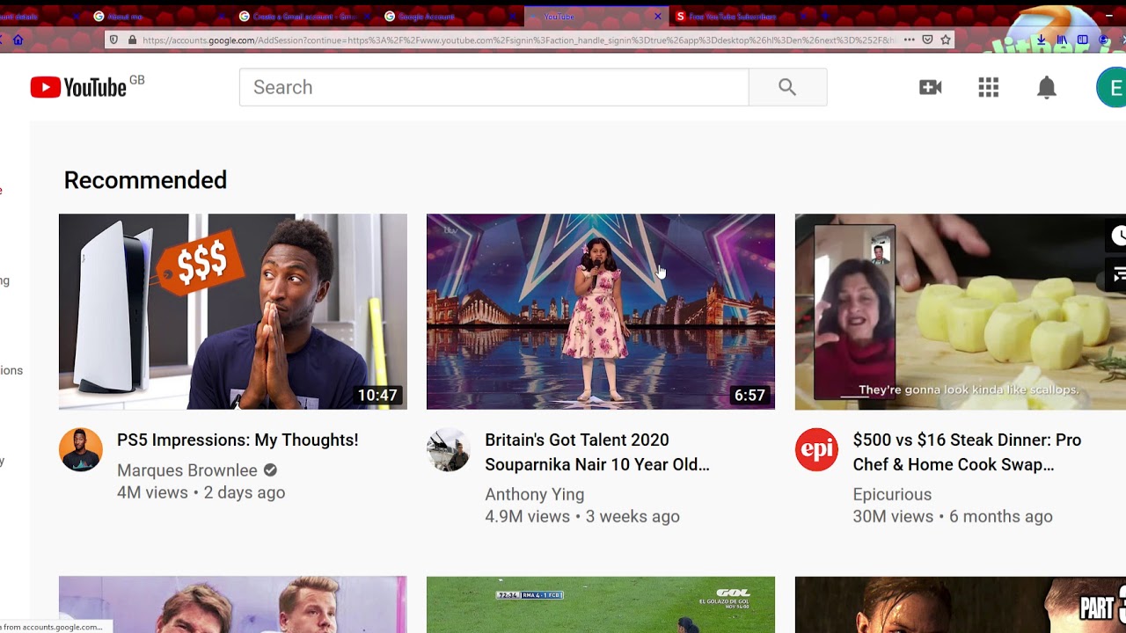Image resolution: width=1126 pixels, height=633 pixels.
Task: Open the football match video thumbnail
Action: pyautogui.click(x=601, y=605)
